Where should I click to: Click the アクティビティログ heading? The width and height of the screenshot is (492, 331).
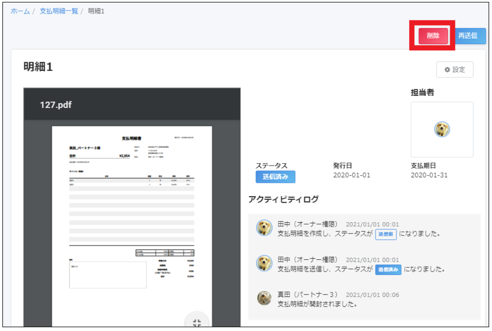coord(283,199)
